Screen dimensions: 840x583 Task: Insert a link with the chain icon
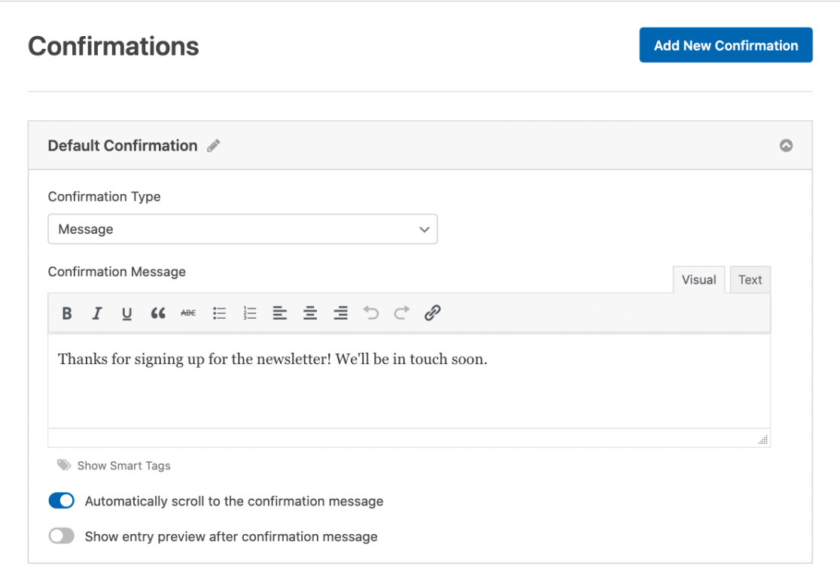(x=432, y=313)
